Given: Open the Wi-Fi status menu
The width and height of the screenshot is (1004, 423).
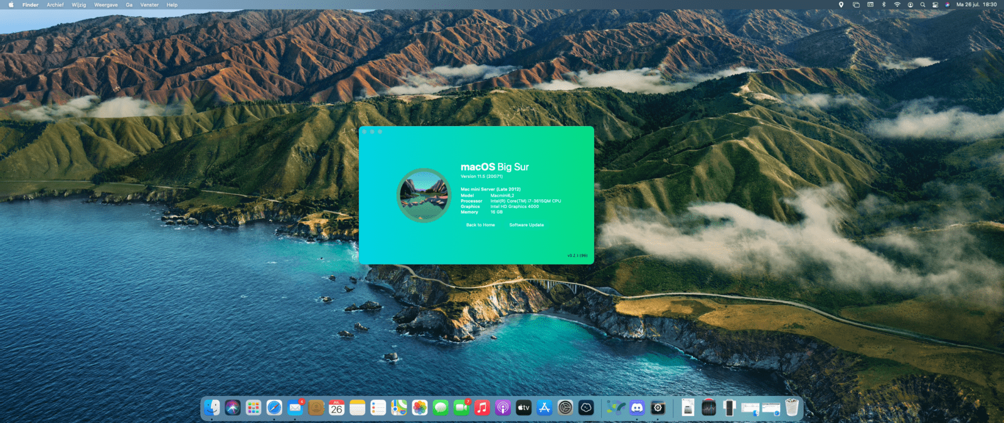Looking at the screenshot, I should [x=897, y=4].
